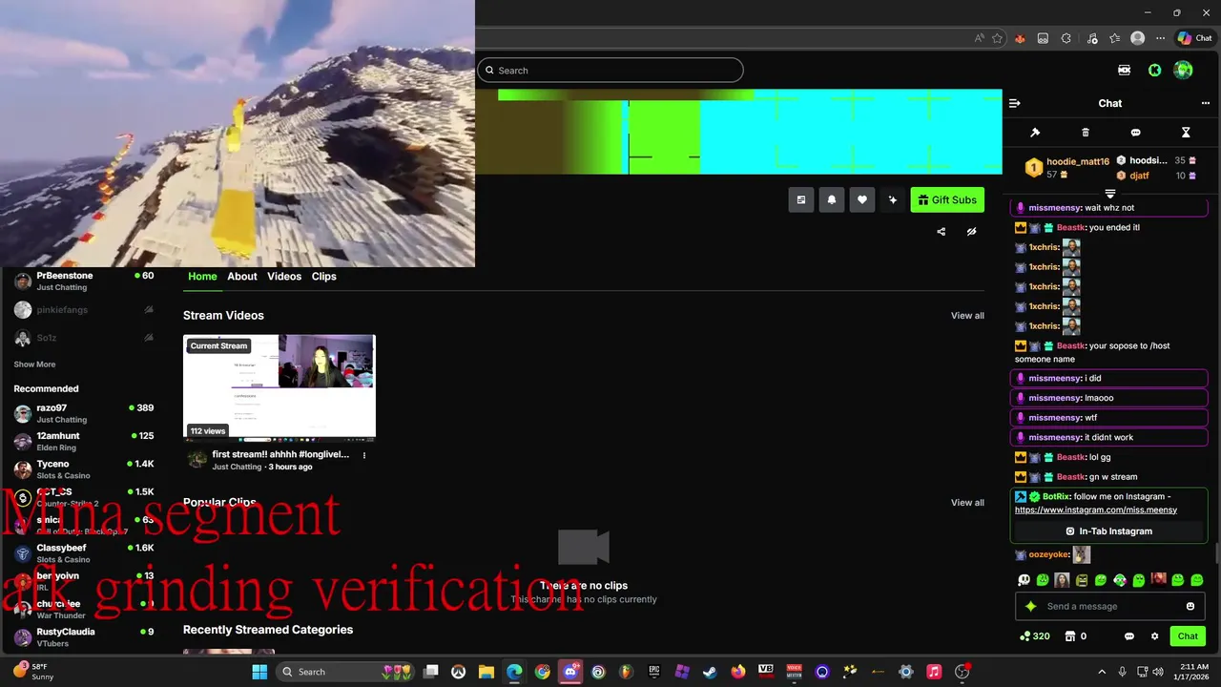The width and height of the screenshot is (1221, 687).
Task: Click the hoodie_matt16 top gifter
Action: click(x=1077, y=162)
